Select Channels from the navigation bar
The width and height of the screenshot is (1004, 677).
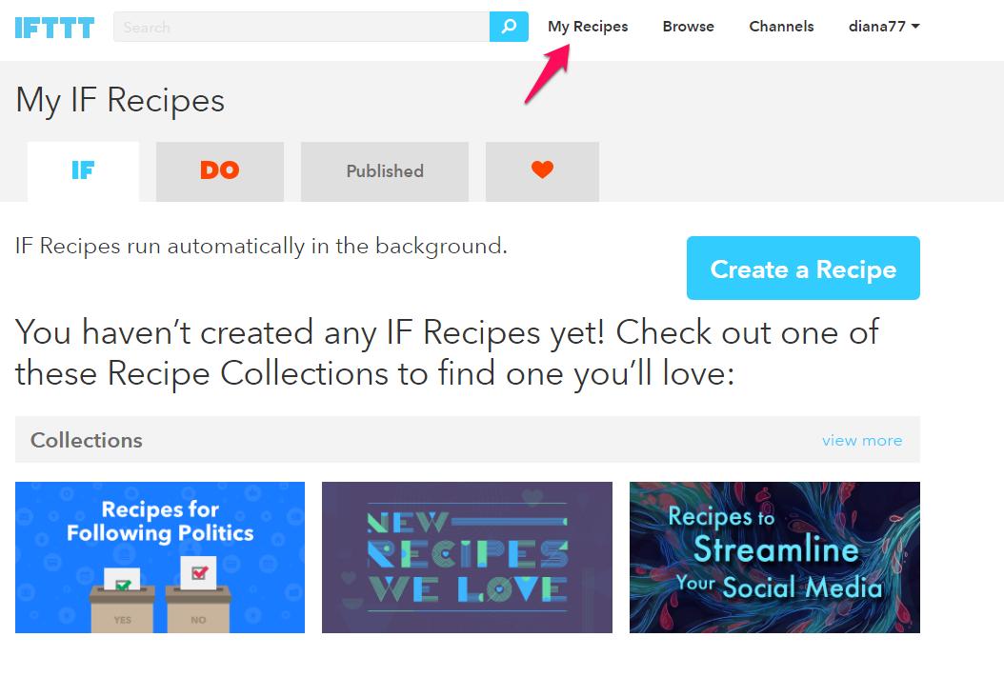[x=781, y=27]
